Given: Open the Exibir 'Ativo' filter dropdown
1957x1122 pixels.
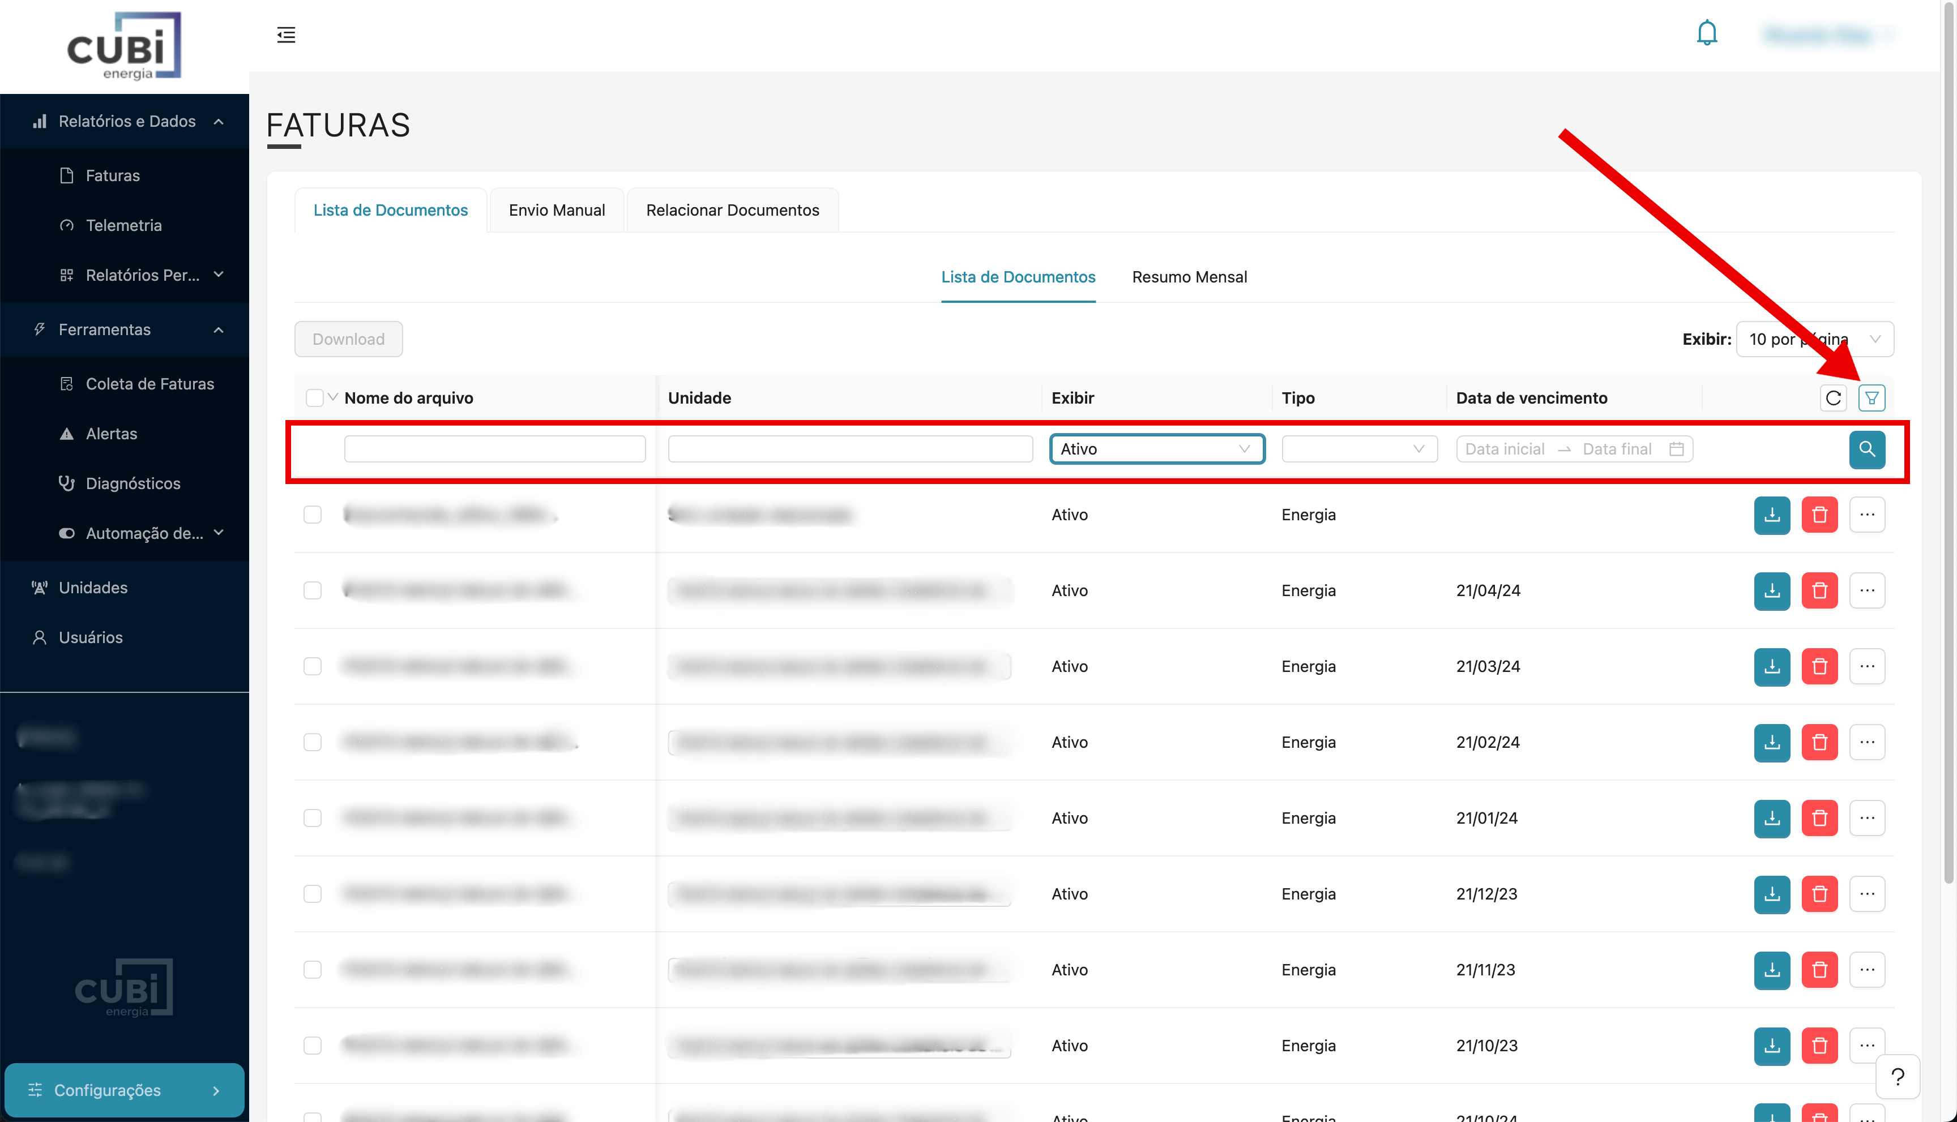Looking at the screenshot, I should [1156, 449].
